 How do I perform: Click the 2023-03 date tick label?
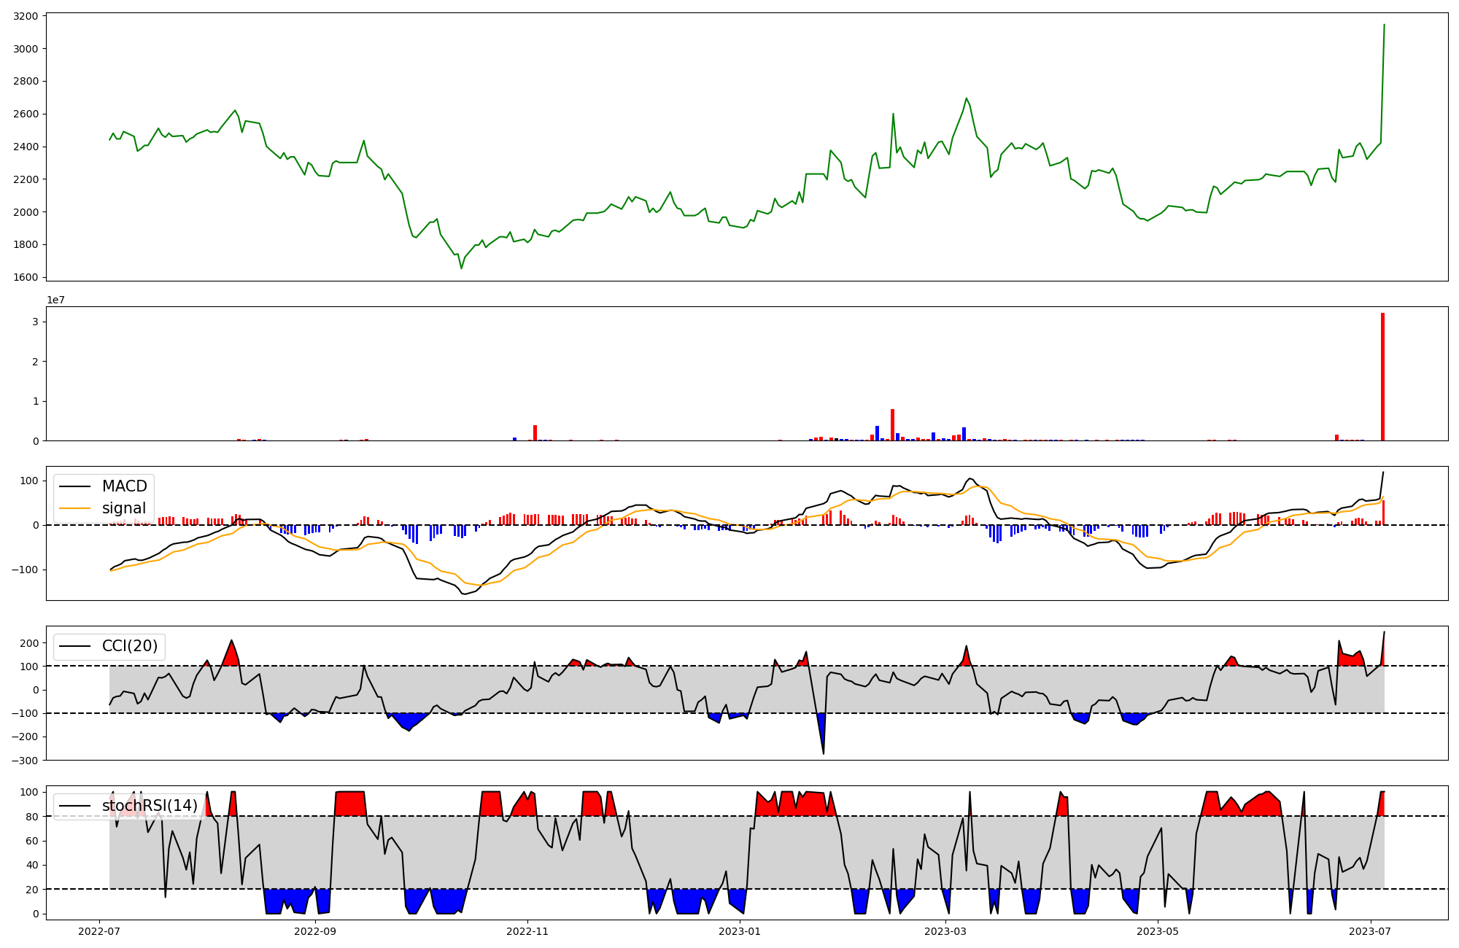[x=945, y=931]
